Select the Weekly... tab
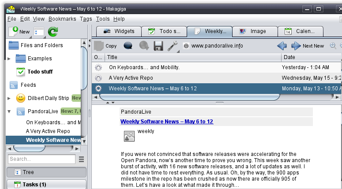342x189 pixels. tap(210, 31)
